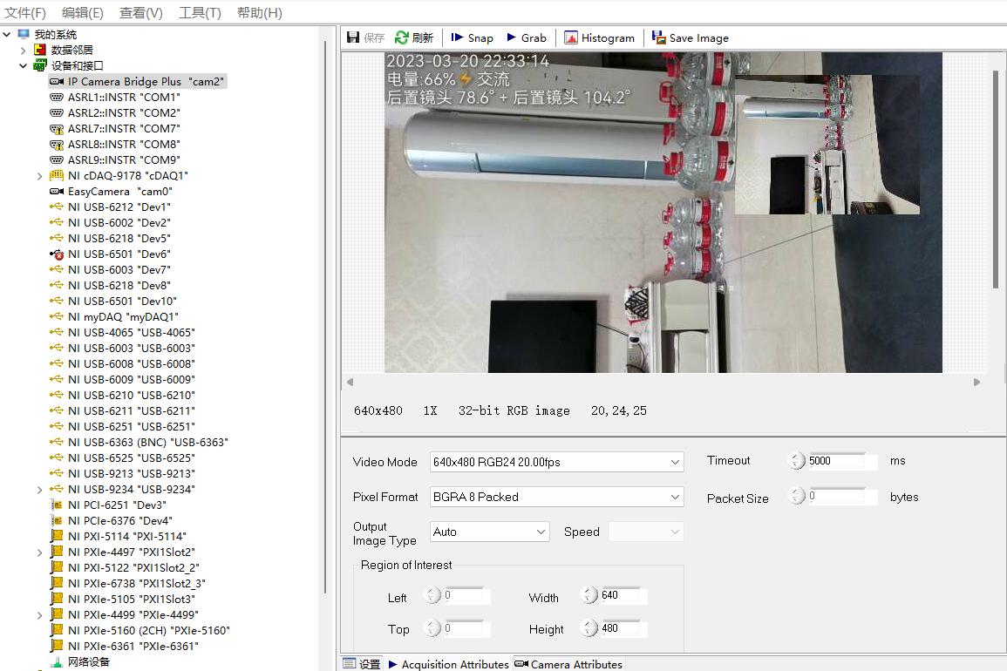Click the Save Image icon
The image size is (1007, 671).
659,37
